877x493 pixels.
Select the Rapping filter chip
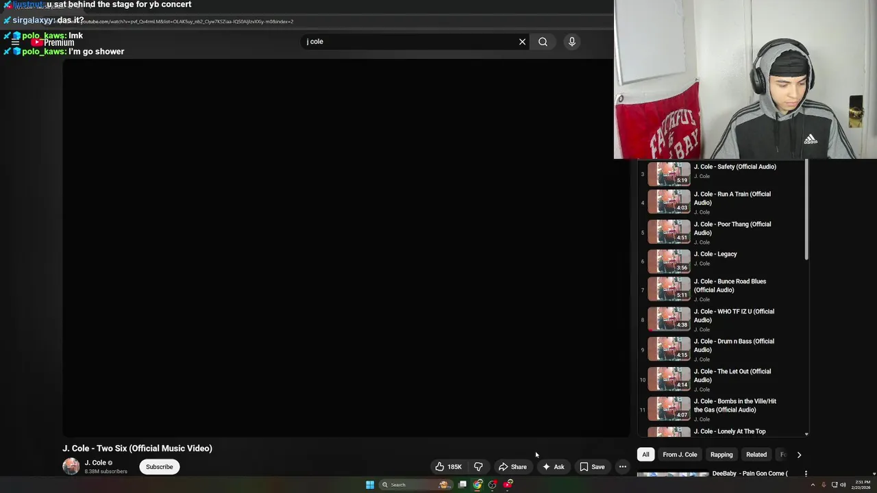coord(721,455)
